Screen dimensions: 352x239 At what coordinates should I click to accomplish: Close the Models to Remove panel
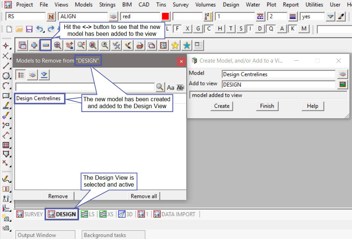[x=181, y=61]
